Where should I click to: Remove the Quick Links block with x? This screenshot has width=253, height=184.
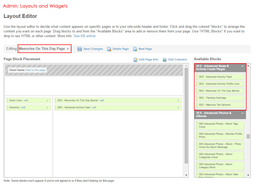[47, 100]
